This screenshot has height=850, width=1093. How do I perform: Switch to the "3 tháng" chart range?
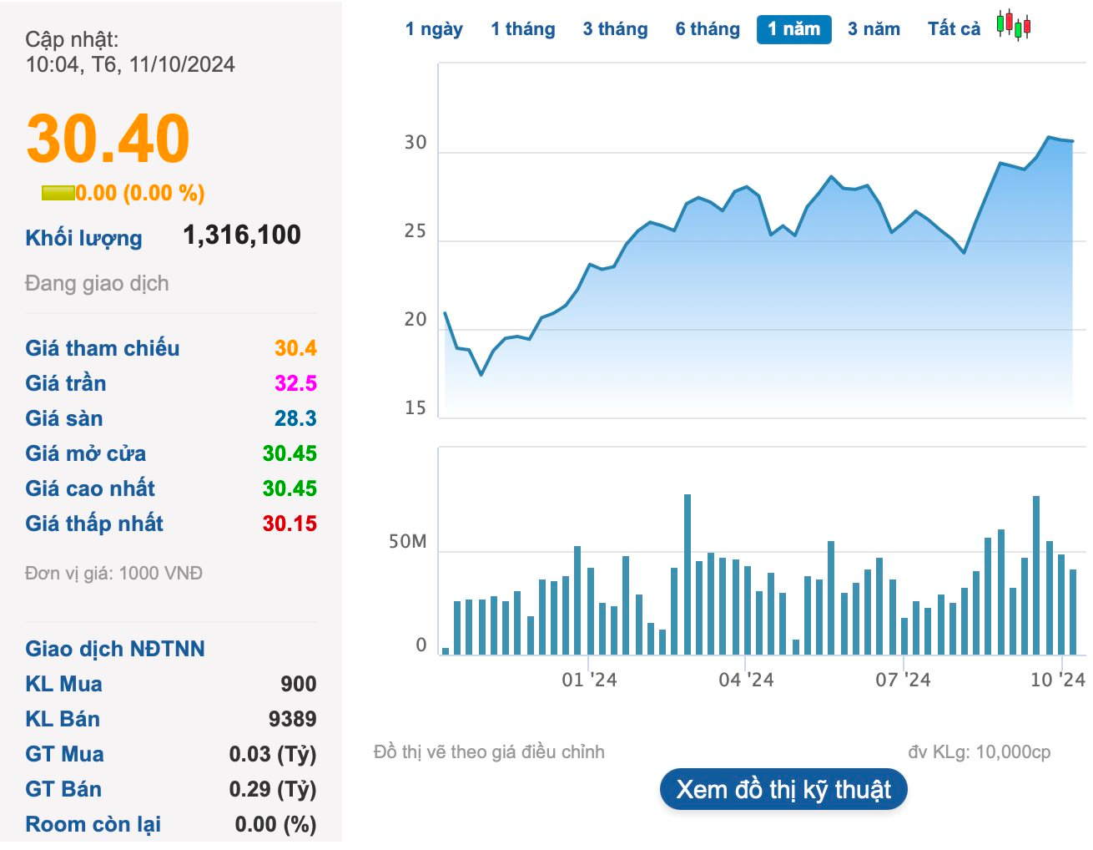[615, 29]
